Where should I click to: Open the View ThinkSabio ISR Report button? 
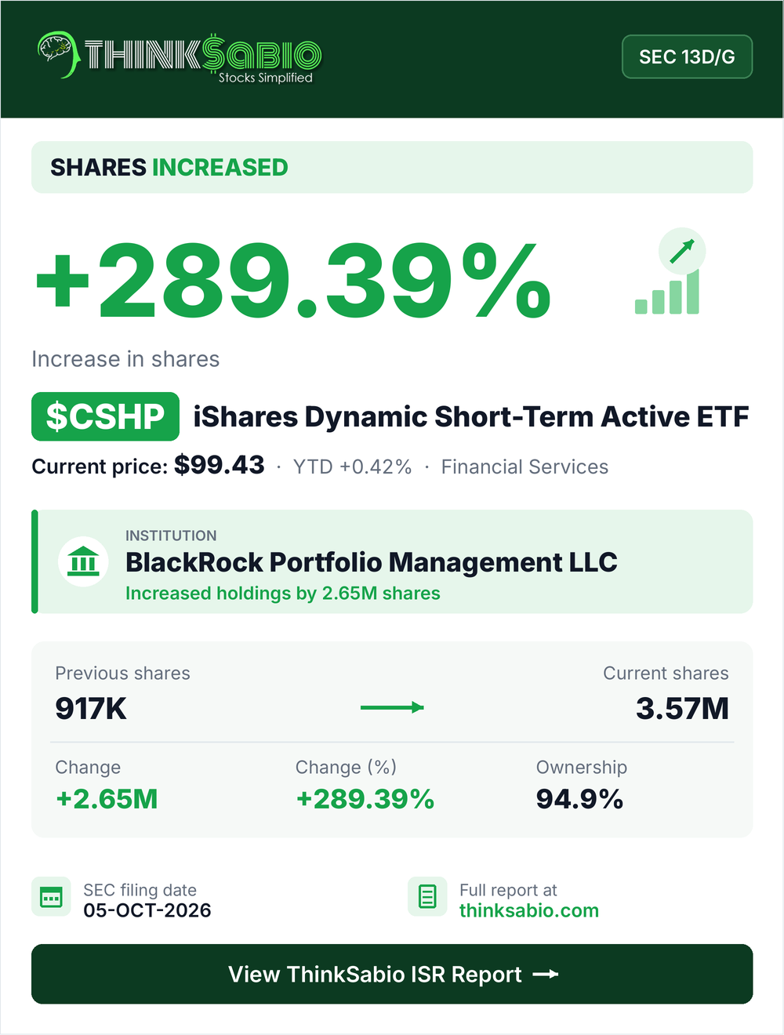pos(392,974)
